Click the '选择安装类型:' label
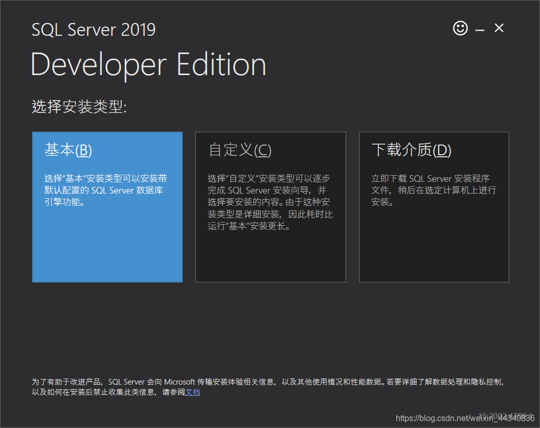The height and width of the screenshot is (428, 540). tap(79, 106)
